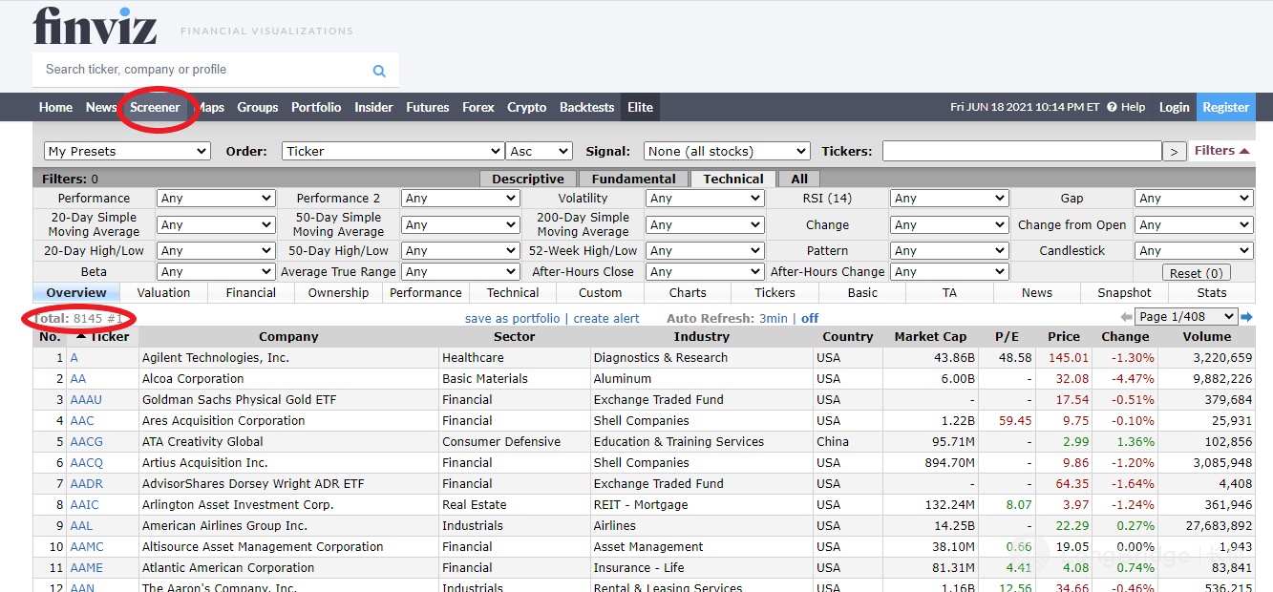
Task: Open the Signal dropdown
Action: [x=727, y=151]
